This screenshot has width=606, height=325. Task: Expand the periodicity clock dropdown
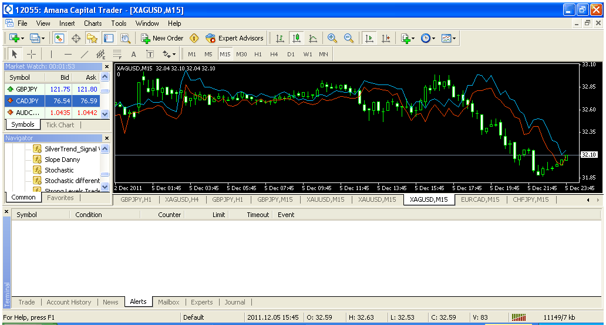(x=428, y=38)
